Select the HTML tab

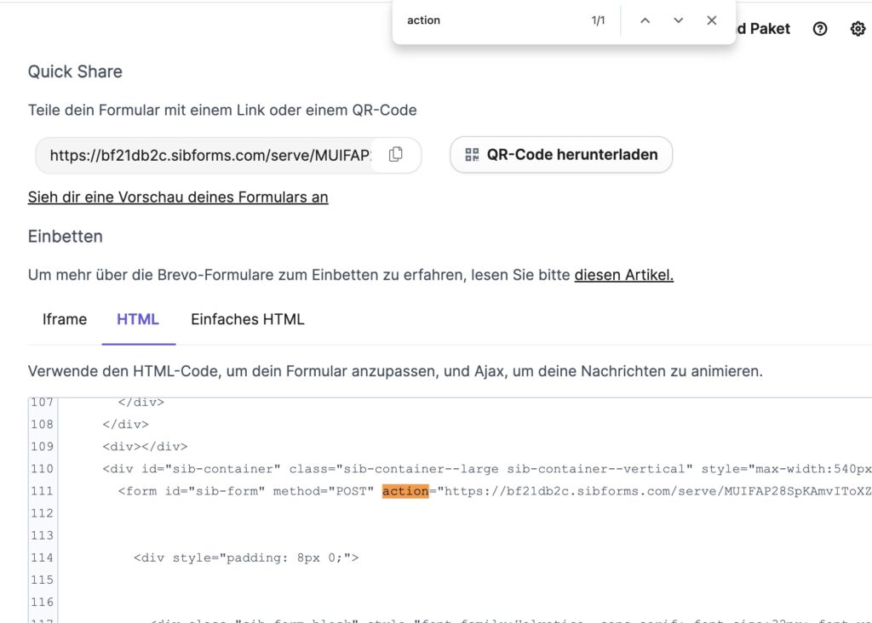[x=138, y=319]
